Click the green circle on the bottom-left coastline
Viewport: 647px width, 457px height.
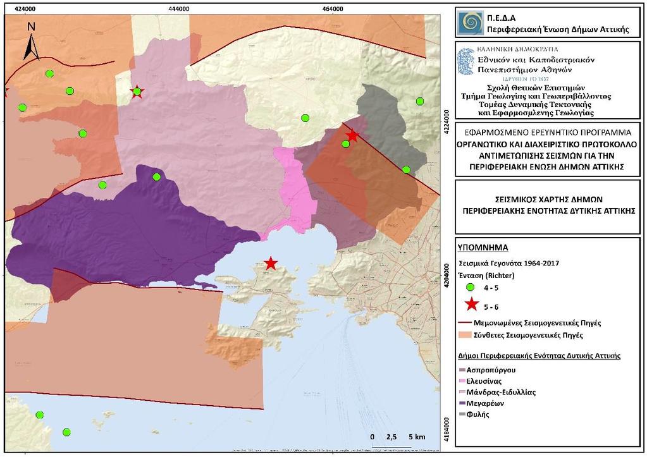40,415
